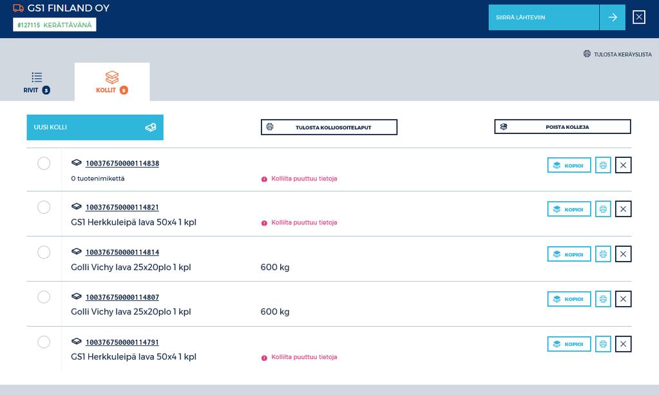Delete package 100376750000114814 with X icon

(624, 254)
